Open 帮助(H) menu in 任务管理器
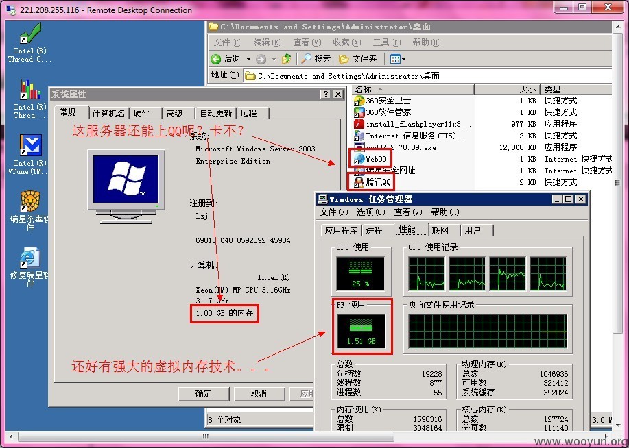629x448 pixels. (445, 212)
